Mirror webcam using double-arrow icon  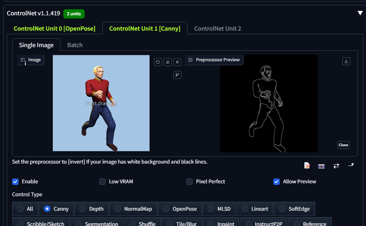coord(336,166)
